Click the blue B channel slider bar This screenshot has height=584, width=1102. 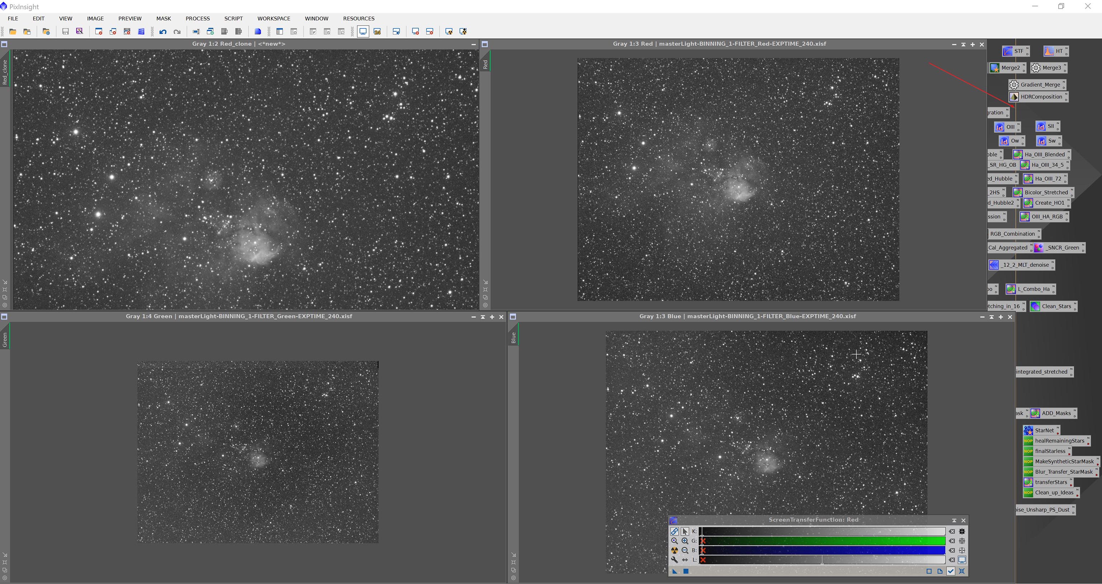coord(822,550)
